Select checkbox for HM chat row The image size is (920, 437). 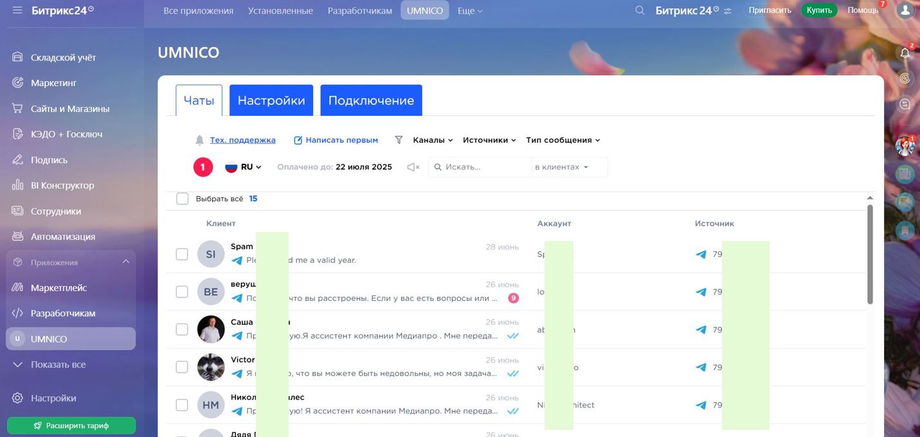pyautogui.click(x=182, y=405)
